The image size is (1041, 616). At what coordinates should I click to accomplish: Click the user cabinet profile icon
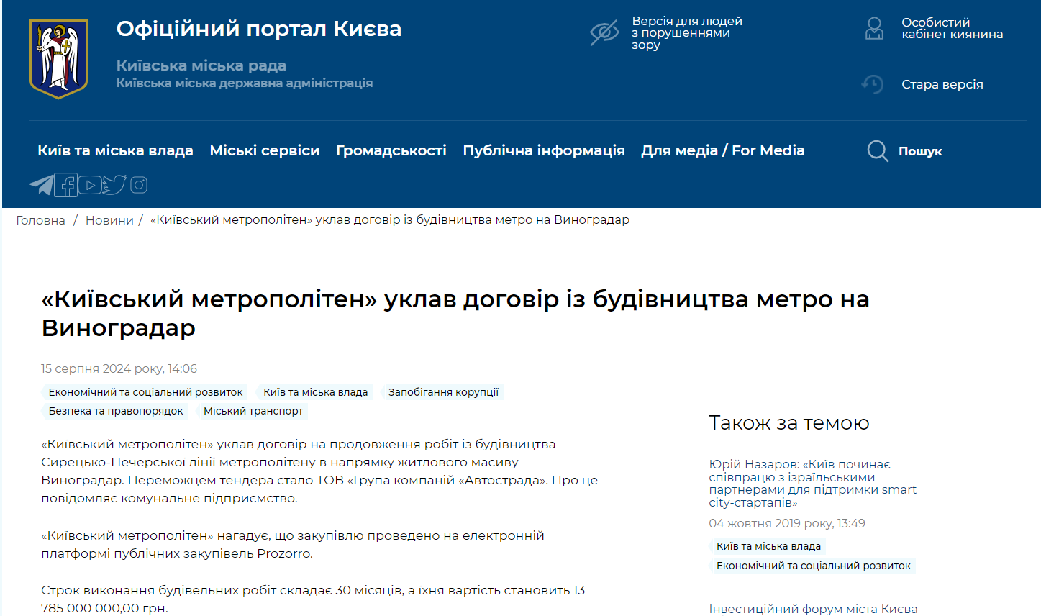point(874,29)
